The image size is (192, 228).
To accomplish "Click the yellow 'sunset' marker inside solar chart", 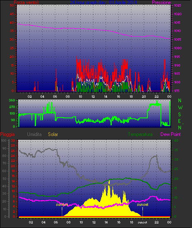I will [142, 205].
